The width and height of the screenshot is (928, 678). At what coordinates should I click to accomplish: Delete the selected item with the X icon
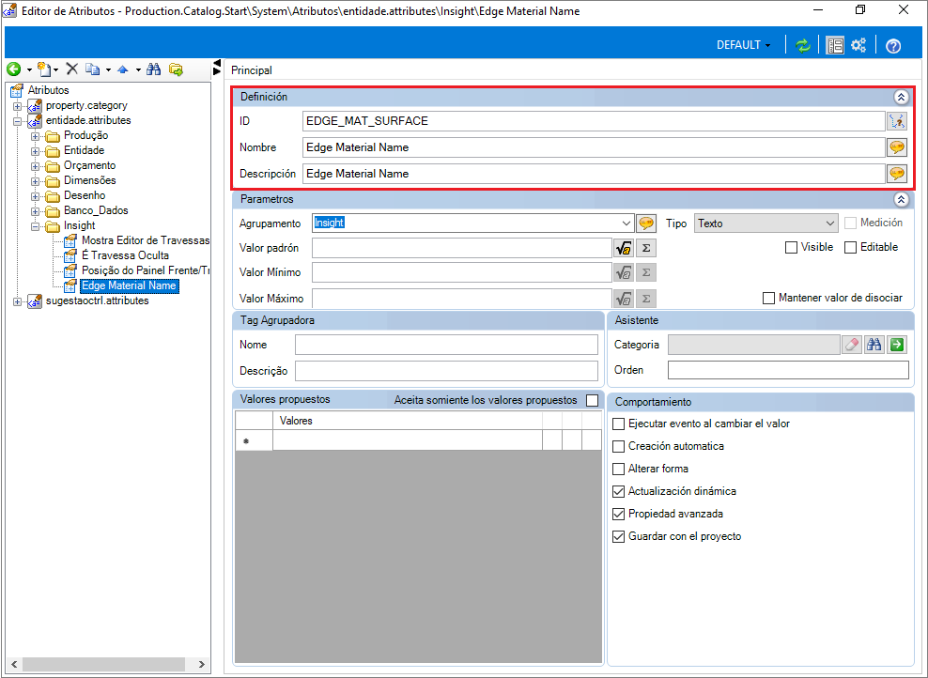tap(72, 69)
